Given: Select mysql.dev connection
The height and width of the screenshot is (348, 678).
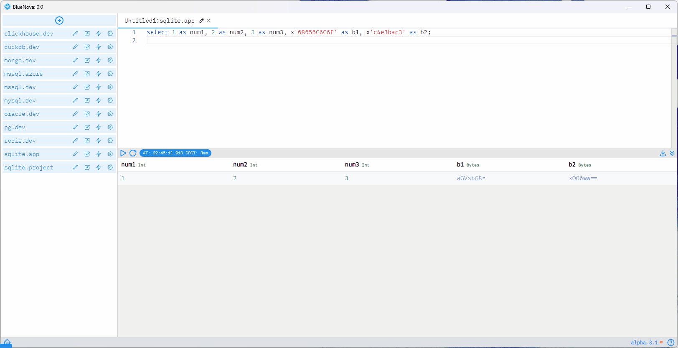Looking at the screenshot, I should [x=20, y=100].
